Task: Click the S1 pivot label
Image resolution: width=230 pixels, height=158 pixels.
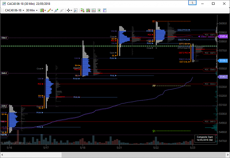Action: [x=154, y=131]
